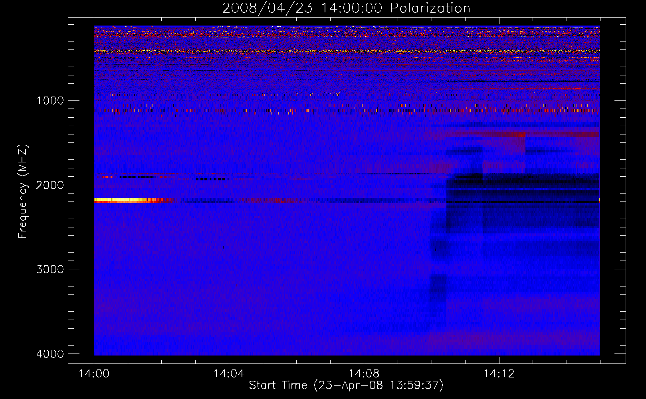646x399 pixels.
Task: Click the '14:12' time tick label
Action: 499,374
